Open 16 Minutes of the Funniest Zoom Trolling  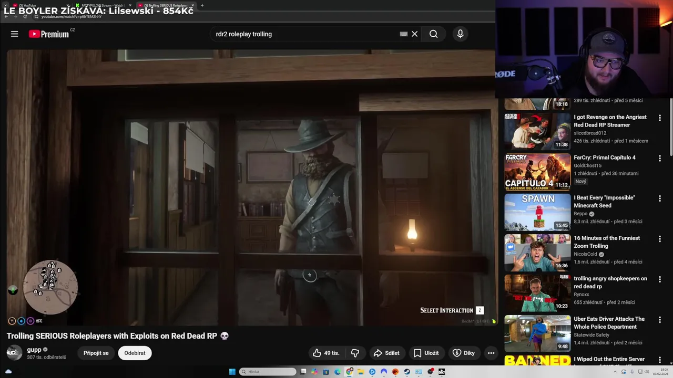607,242
